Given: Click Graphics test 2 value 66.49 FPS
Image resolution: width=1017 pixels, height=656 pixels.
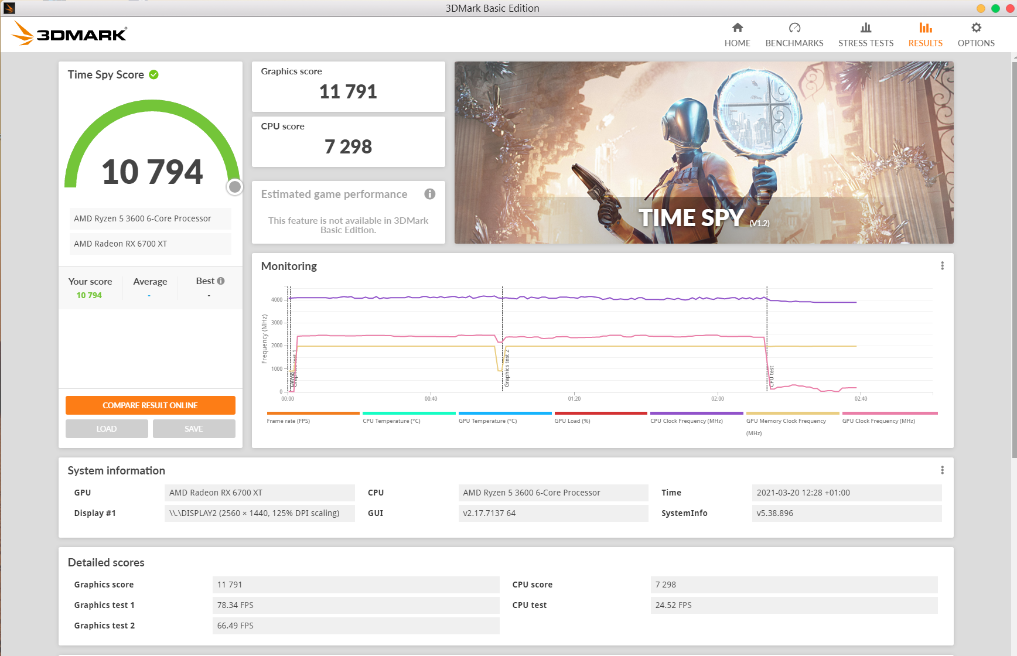Looking at the screenshot, I should (x=356, y=626).
